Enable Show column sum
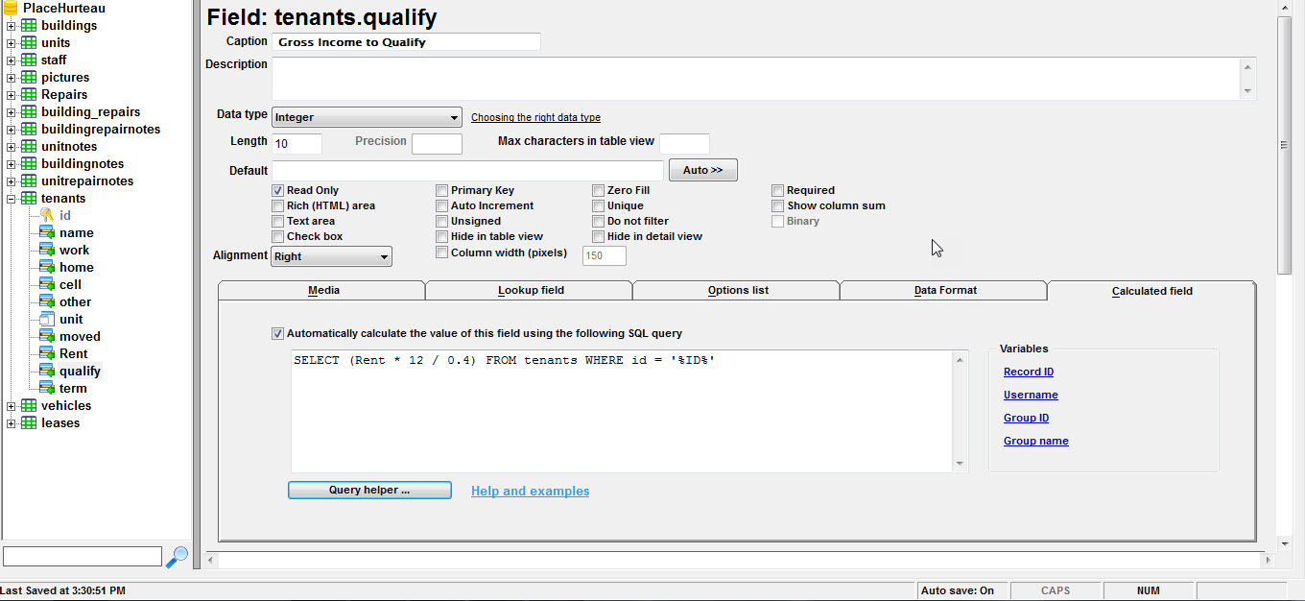1305x601 pixels. (x=778, y=206)
